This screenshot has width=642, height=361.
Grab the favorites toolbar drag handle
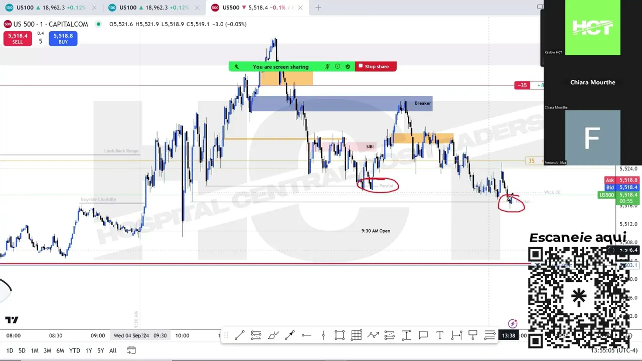tap(225, 335)
